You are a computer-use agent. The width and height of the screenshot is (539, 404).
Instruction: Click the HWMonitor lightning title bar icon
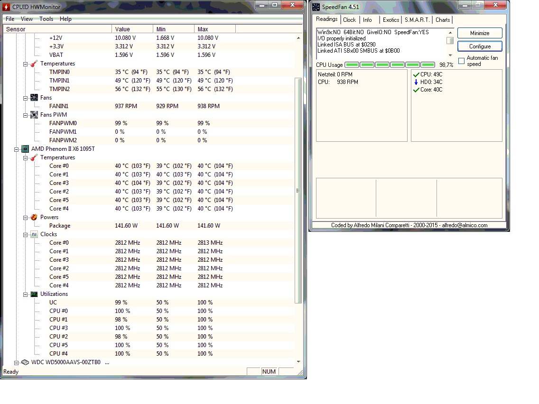point(6,7)
